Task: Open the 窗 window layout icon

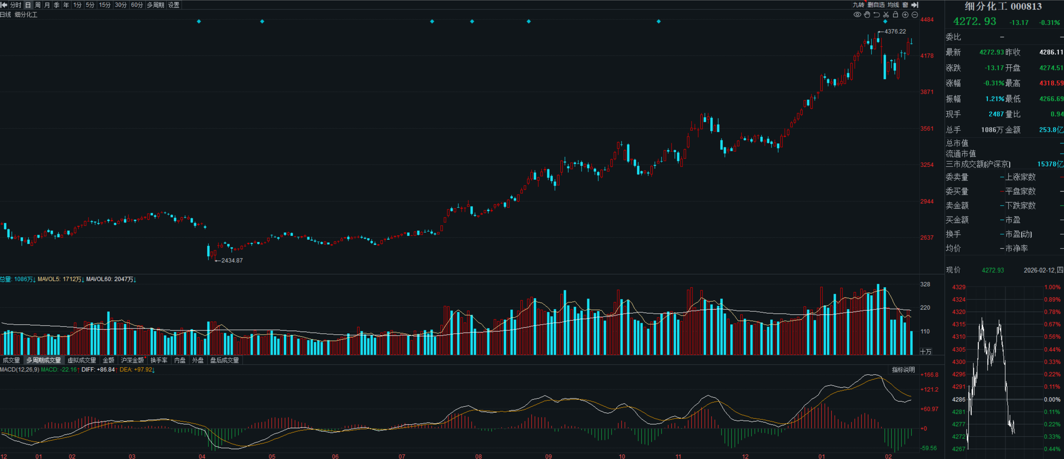Action: [x=905, y=5]
